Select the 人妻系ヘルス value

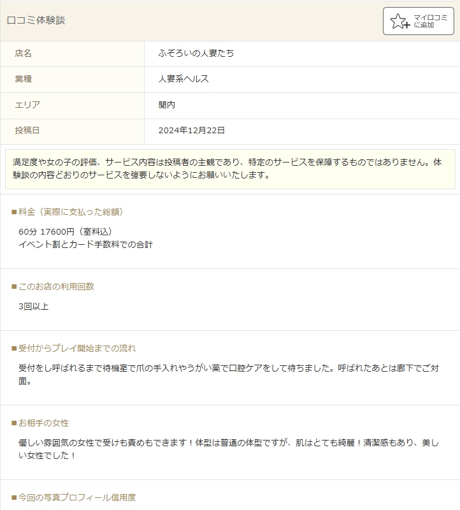183,78
